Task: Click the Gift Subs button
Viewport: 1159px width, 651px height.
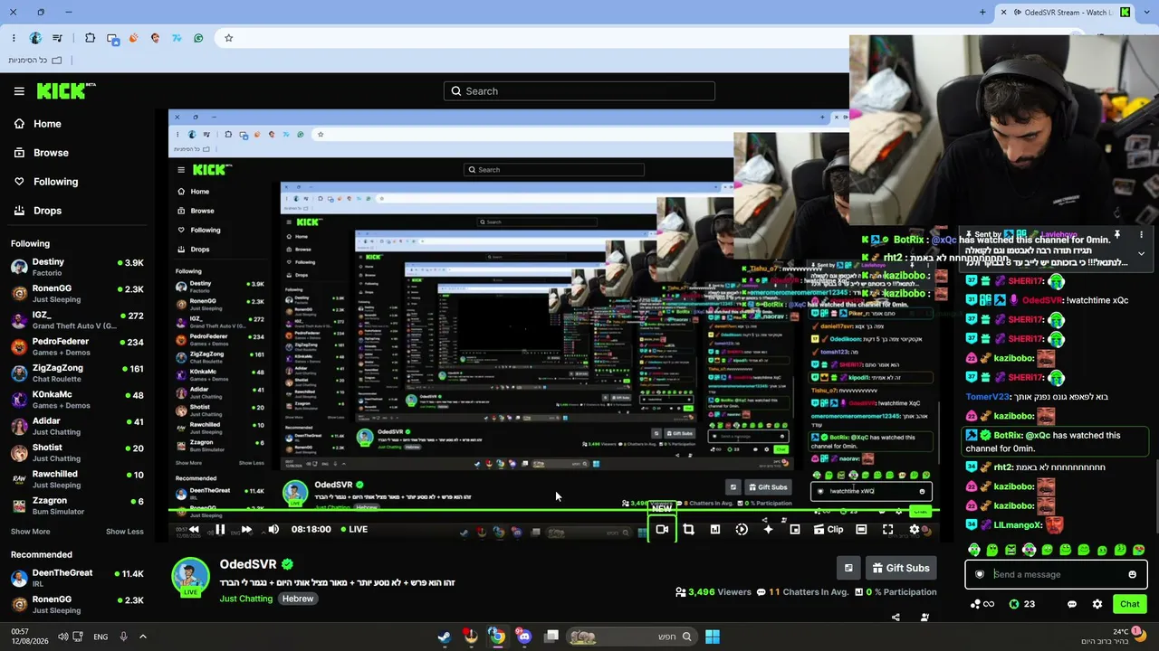Action: click(900, 568)
